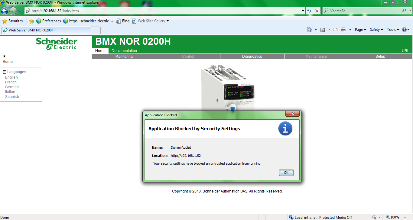
Task: Open the Safety menu
Action: click(376, 30)
